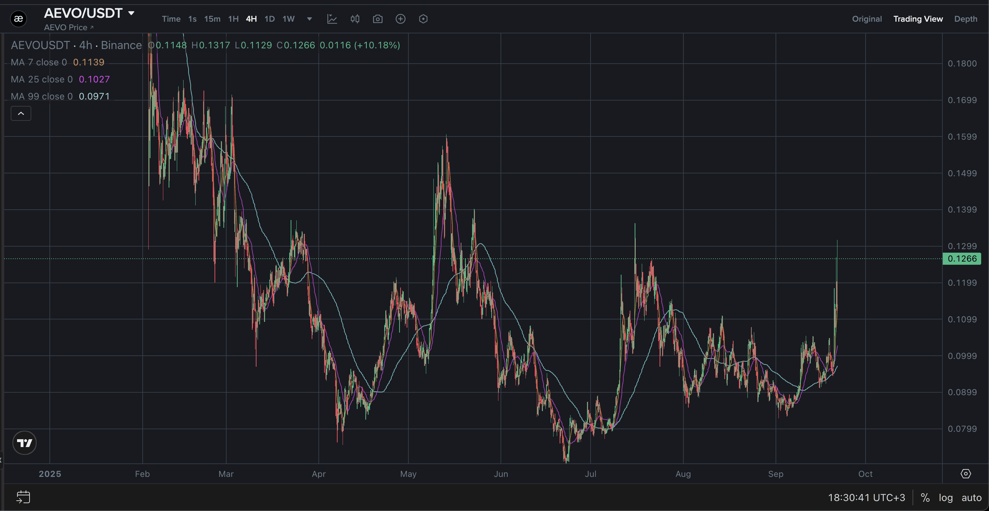Viewport: 989px width, 511px height.
Task: Open the go-to-date calendar icon
Action: [x=23, y=497]
